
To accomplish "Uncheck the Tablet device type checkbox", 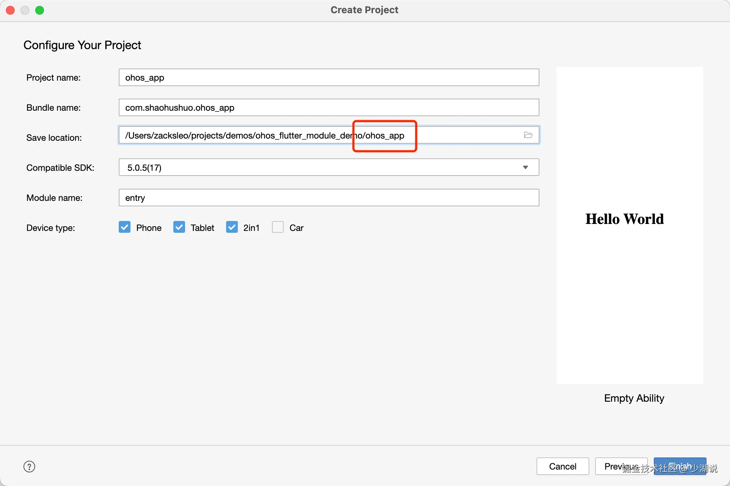I will (179, 227).
